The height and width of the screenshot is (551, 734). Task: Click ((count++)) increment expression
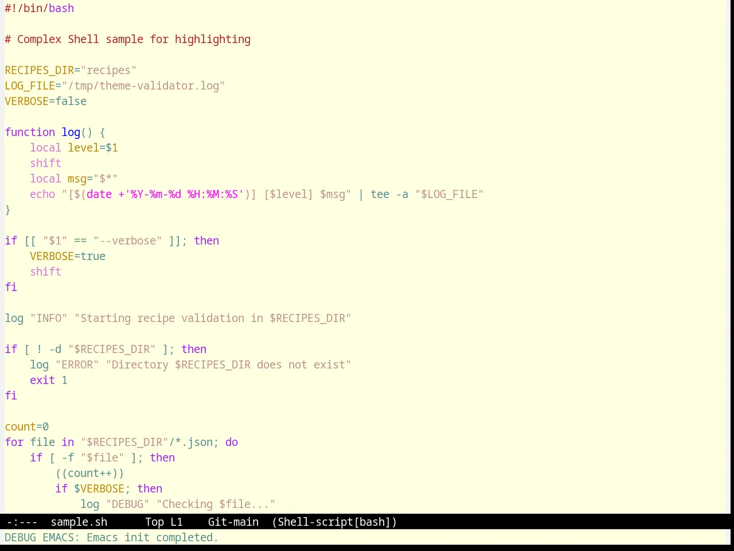(x=89, y=473)
